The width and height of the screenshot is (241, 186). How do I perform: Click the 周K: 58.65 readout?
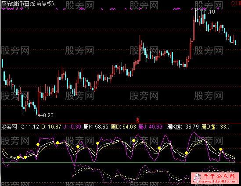(96, 127)
